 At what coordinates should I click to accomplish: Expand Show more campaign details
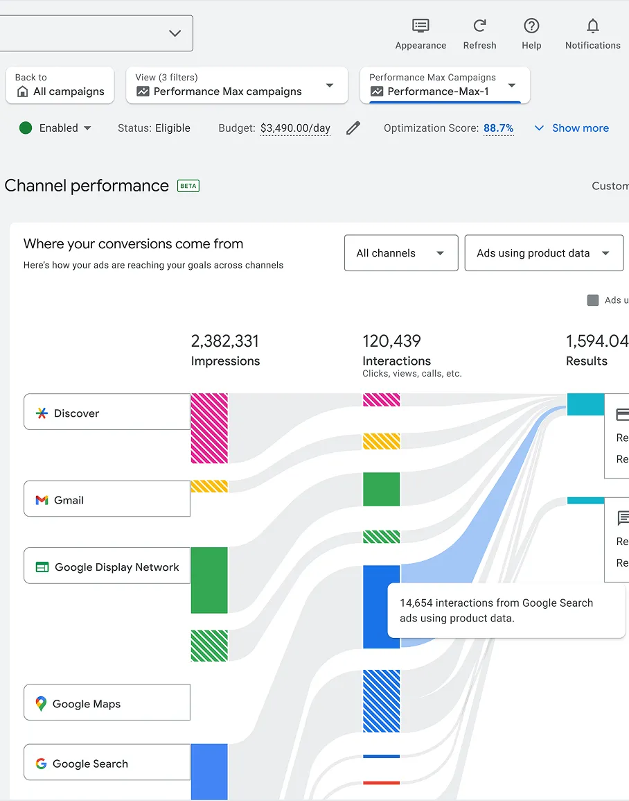click(x=572, y=128)
